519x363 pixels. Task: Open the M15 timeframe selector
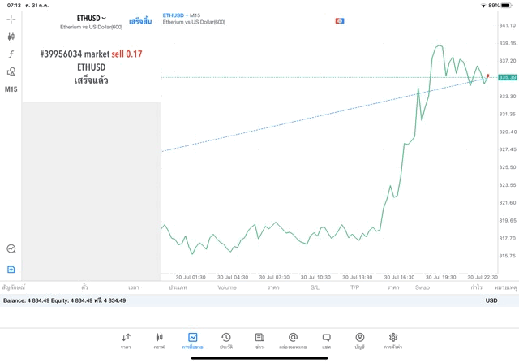[x=11, y=89]
